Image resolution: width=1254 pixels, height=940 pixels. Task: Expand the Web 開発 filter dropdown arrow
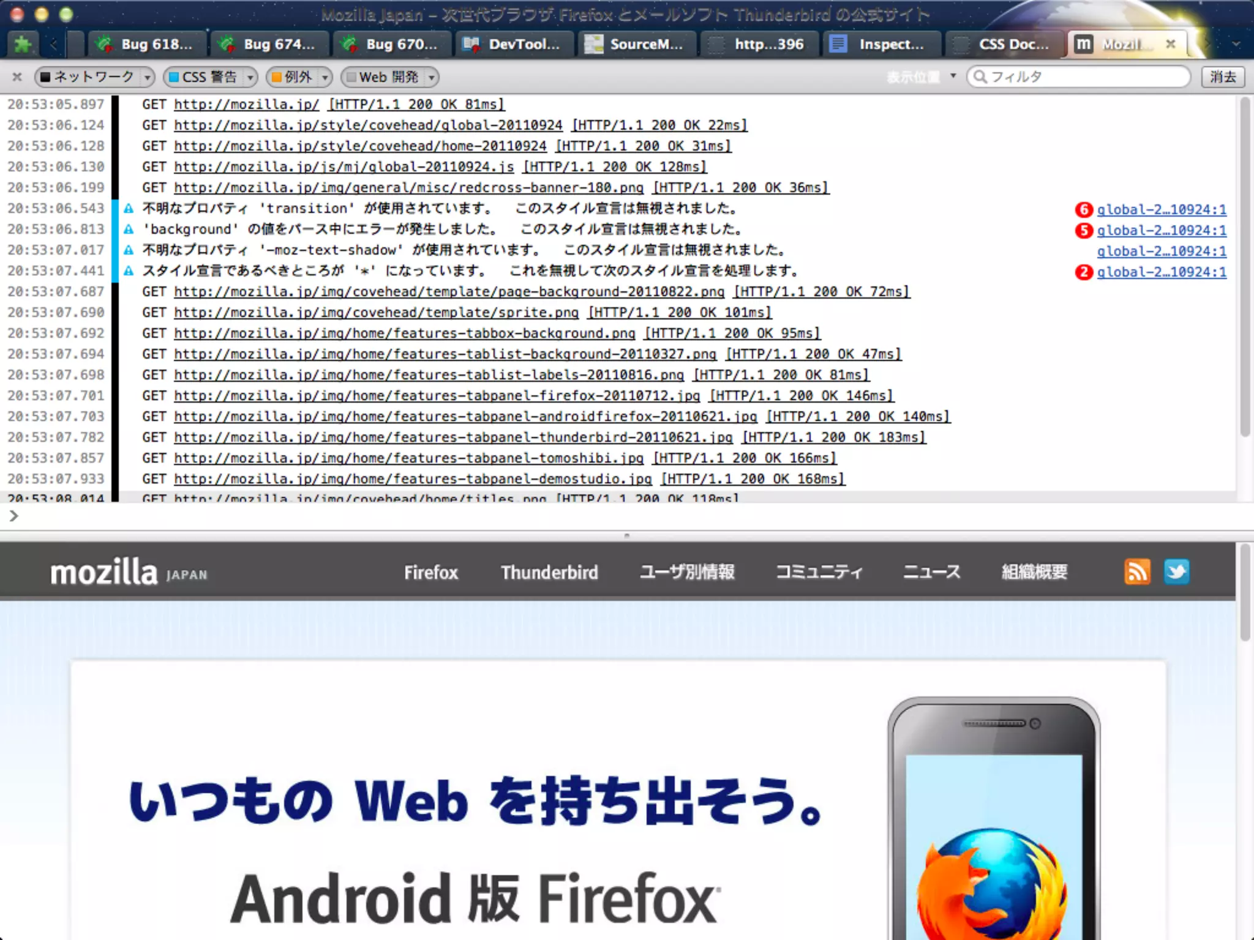pyautogui.click(x=432, y=78)
